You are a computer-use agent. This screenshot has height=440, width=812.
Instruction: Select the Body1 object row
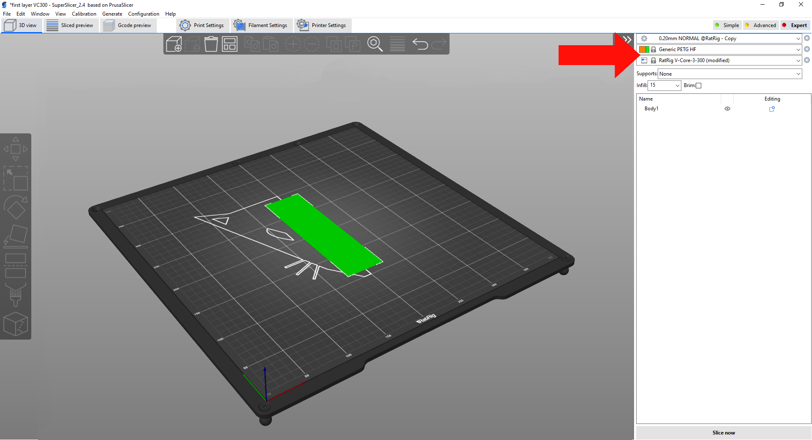723,109
